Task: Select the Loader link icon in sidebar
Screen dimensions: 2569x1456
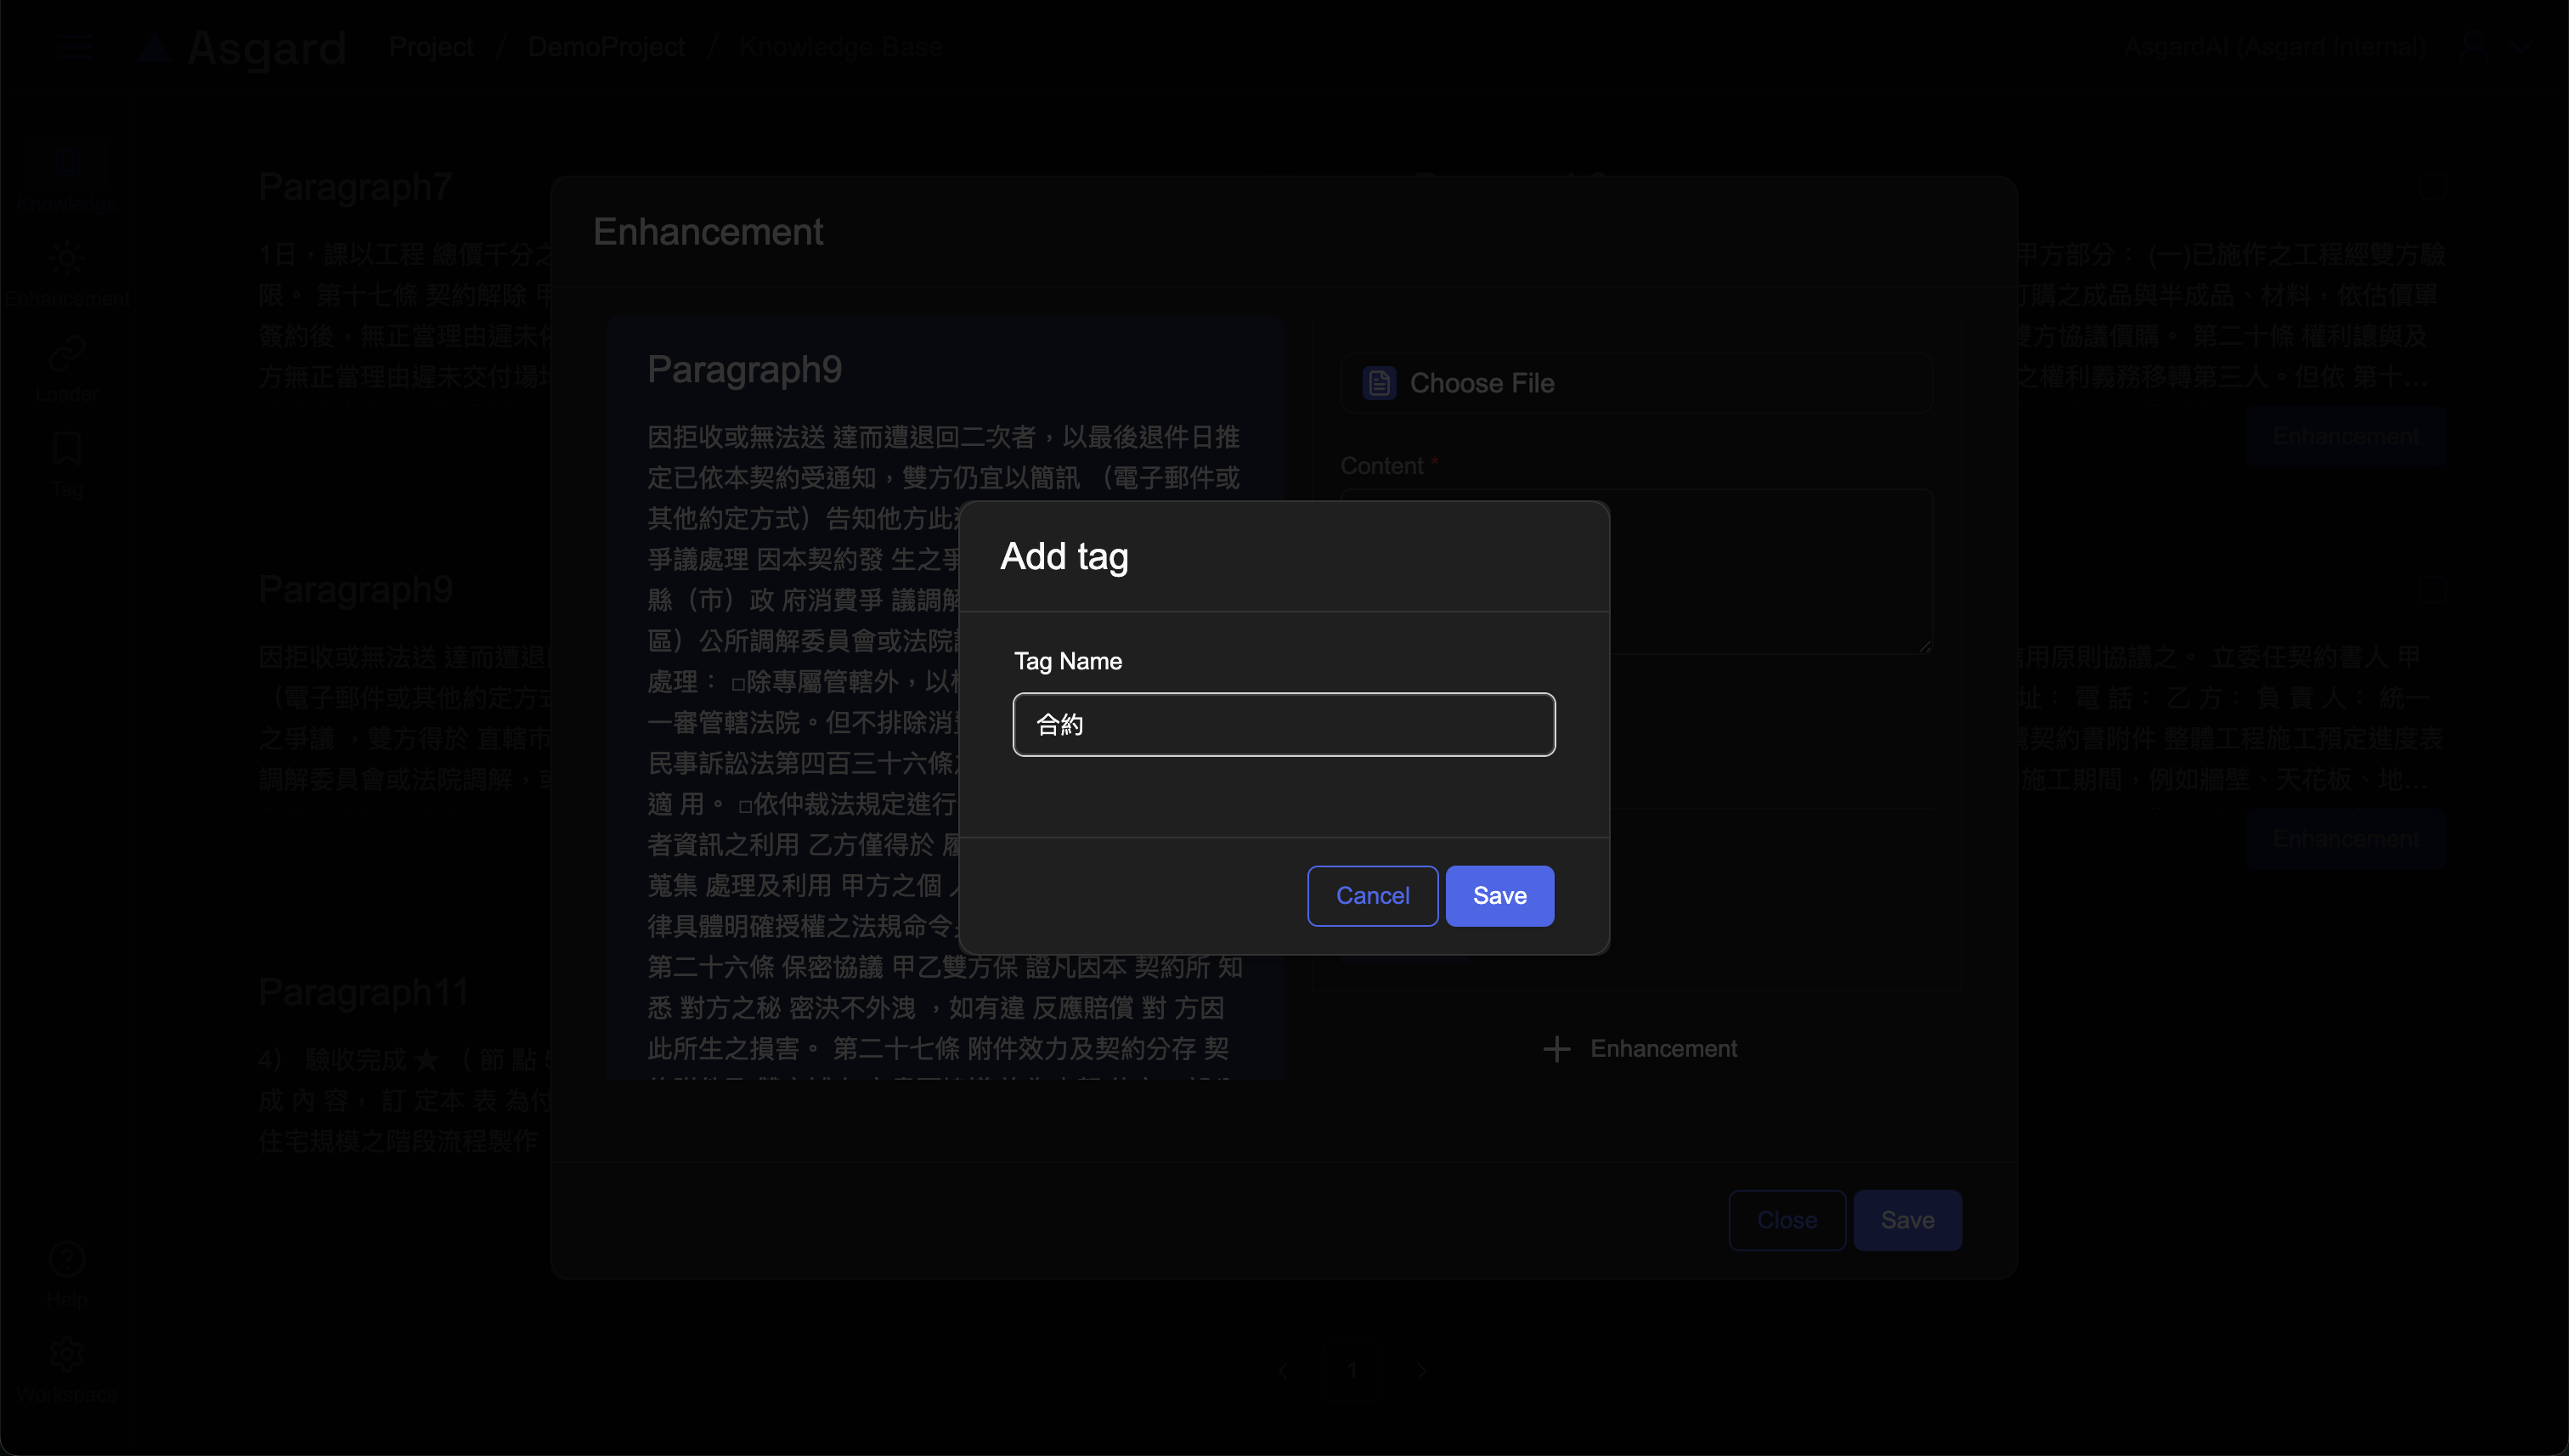Action: (67, 354)
